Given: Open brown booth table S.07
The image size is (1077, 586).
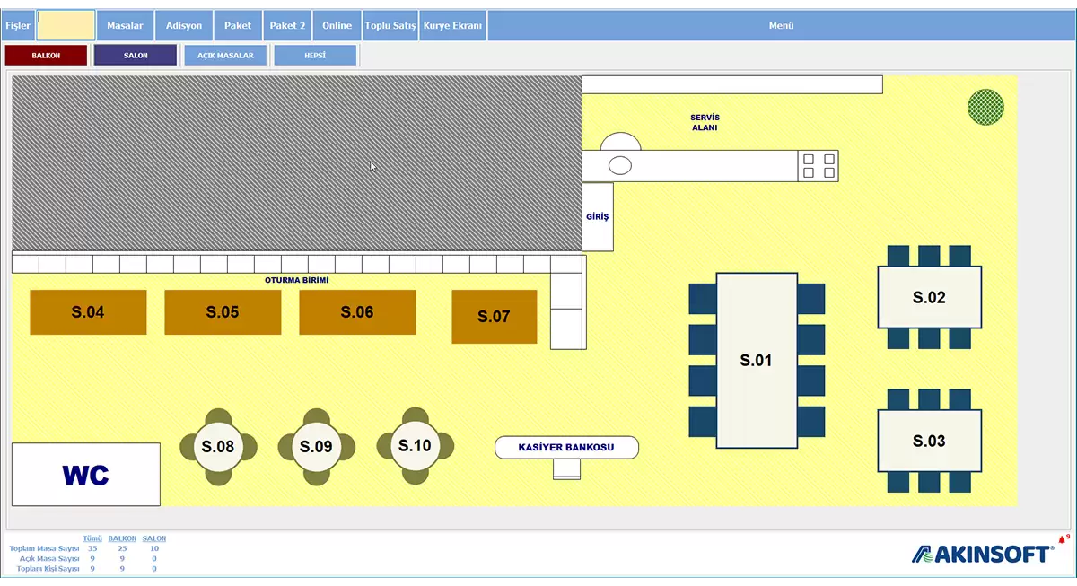Looking at the screenshot, I should pos(494,317).
